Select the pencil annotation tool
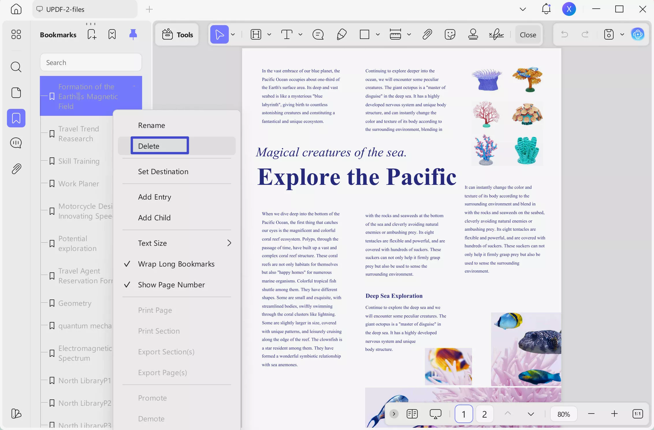654x430 pixels. click(x=341, y=34)
